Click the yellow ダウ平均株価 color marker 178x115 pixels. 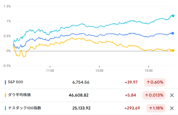(6, 95)
